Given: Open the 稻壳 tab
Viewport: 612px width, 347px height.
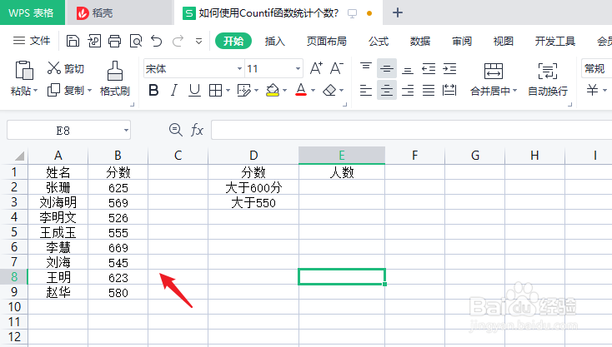Looking at the screenshot, I should pyautogui.click(x=119, y=12).
